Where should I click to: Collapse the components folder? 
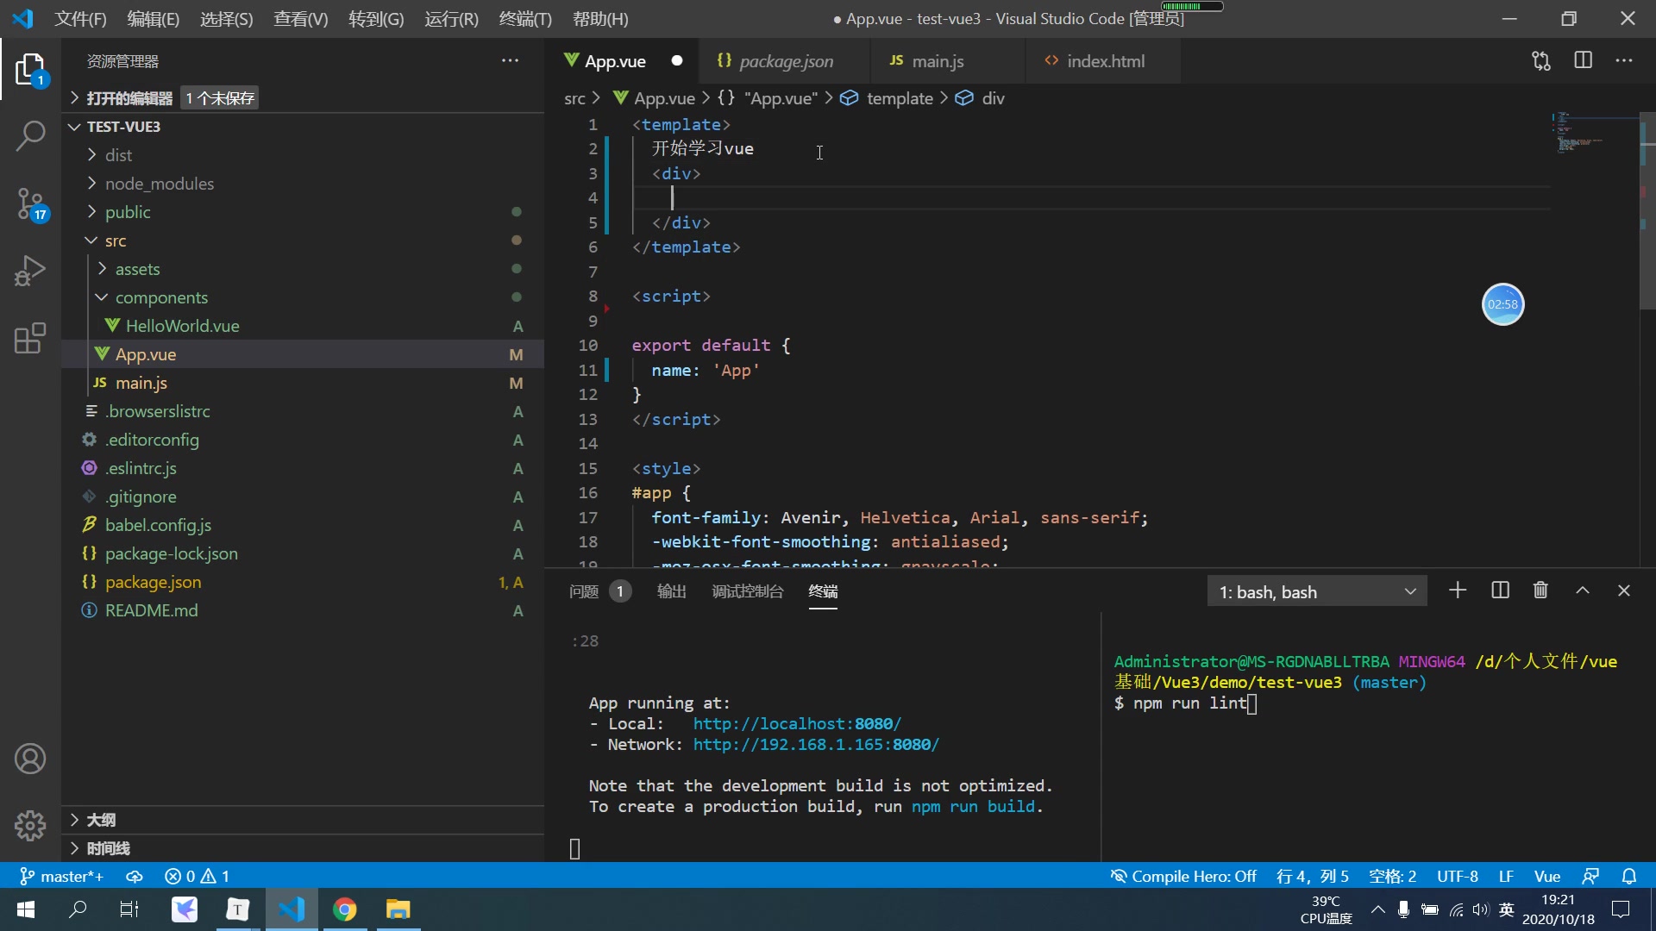pos(302,297)
